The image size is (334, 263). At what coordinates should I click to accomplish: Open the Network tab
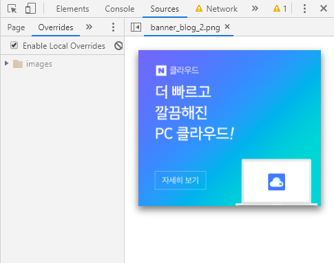click(x=222, y=9)
